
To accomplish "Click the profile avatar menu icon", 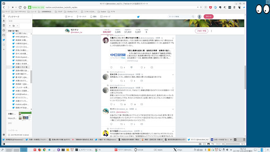I will tap(200, 16).
